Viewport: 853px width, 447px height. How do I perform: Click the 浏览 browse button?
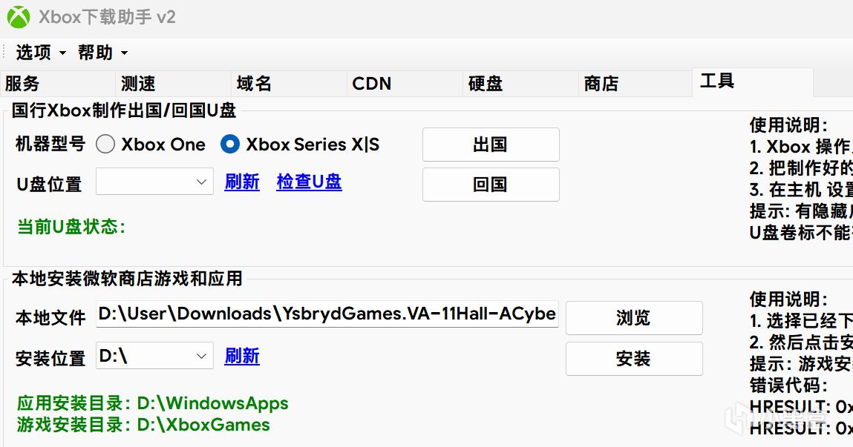tap(633, 318)
